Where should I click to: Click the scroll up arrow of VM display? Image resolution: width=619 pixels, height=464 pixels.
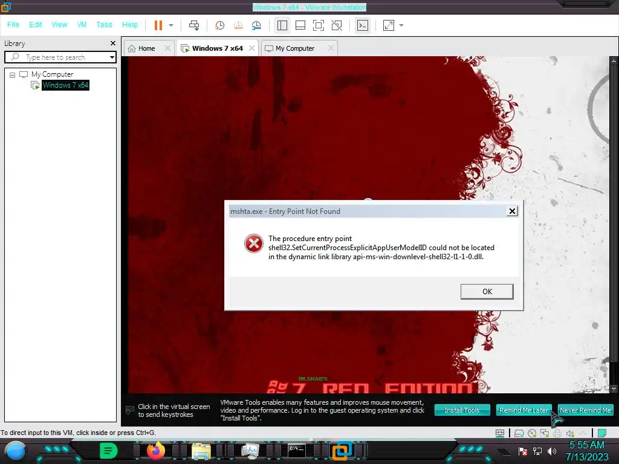(614, 61)
